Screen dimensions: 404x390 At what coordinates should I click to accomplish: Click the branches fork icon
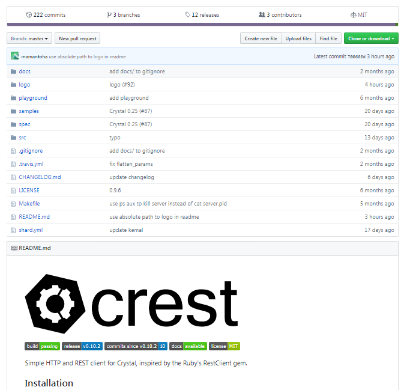109,15
